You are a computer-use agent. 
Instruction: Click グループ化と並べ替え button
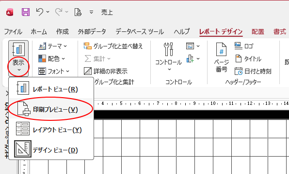(113, 46)
